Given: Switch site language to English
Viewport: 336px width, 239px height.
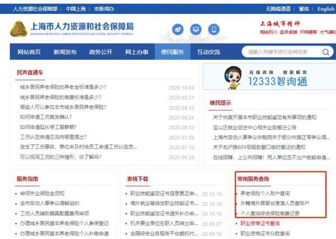Looking at the screenshot, I should 326,9.
